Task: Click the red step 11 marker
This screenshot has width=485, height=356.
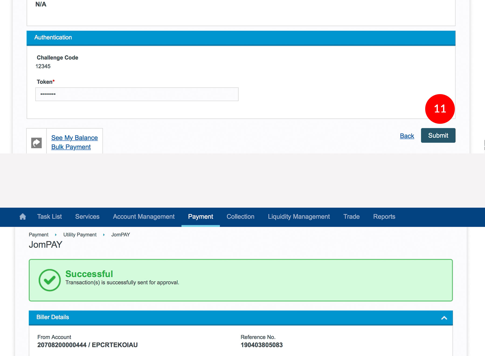Action: 440,109
